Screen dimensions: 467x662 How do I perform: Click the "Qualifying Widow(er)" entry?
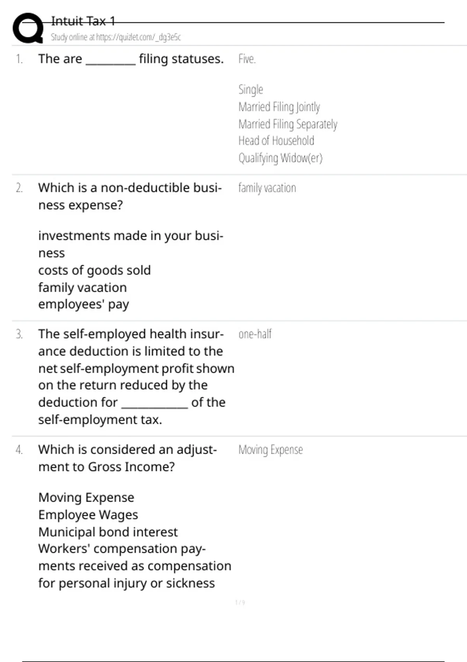click(280, 158)
